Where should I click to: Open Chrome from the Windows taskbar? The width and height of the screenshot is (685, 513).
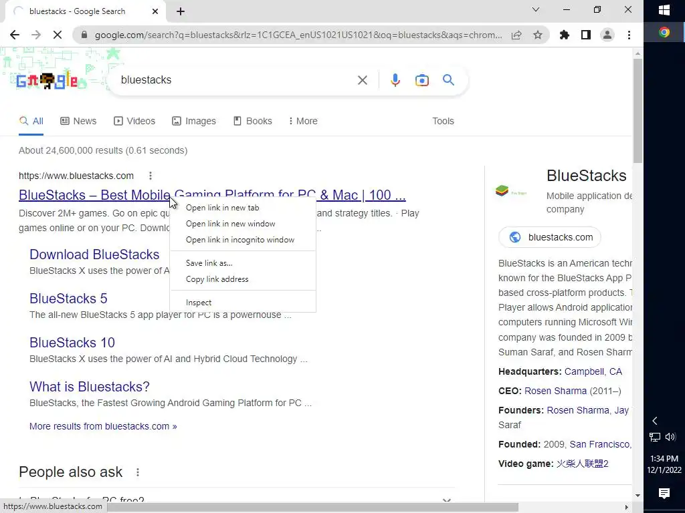coord(664,32)
